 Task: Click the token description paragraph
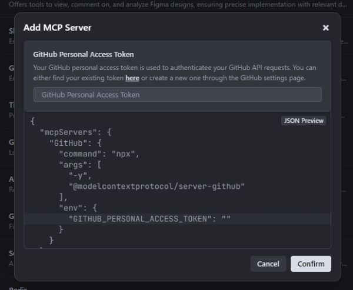[175, 73]
